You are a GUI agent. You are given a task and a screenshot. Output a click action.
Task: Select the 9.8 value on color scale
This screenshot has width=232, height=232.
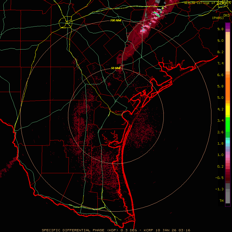pos(220,29)
